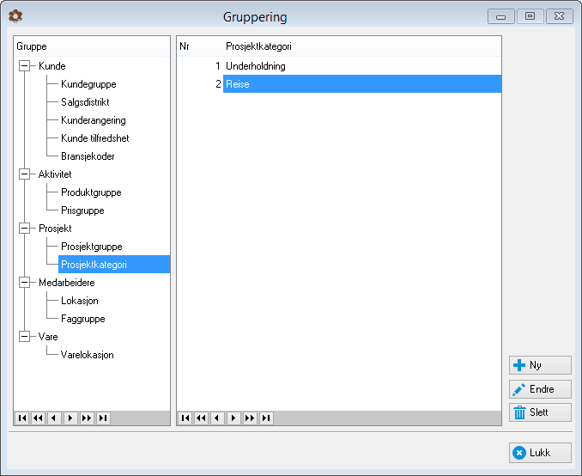The image size is (582, 476).
Task: Go to last record in Gruppe navigator
Action: tap(103, 418)
